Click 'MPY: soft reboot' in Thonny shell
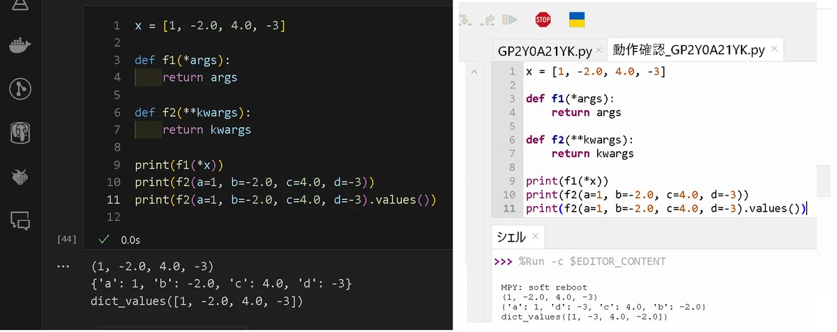Image resolution: width=837 pixels, height=332 pixels. click(x=544, y=287)
